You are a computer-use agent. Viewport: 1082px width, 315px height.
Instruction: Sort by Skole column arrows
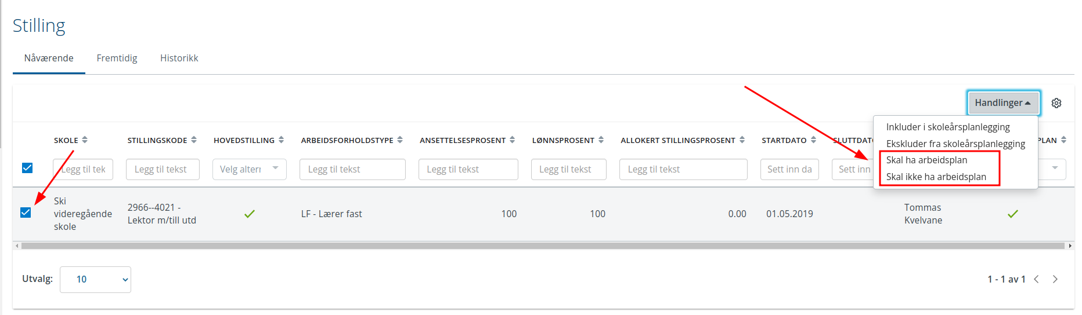(x=85, y=140)
